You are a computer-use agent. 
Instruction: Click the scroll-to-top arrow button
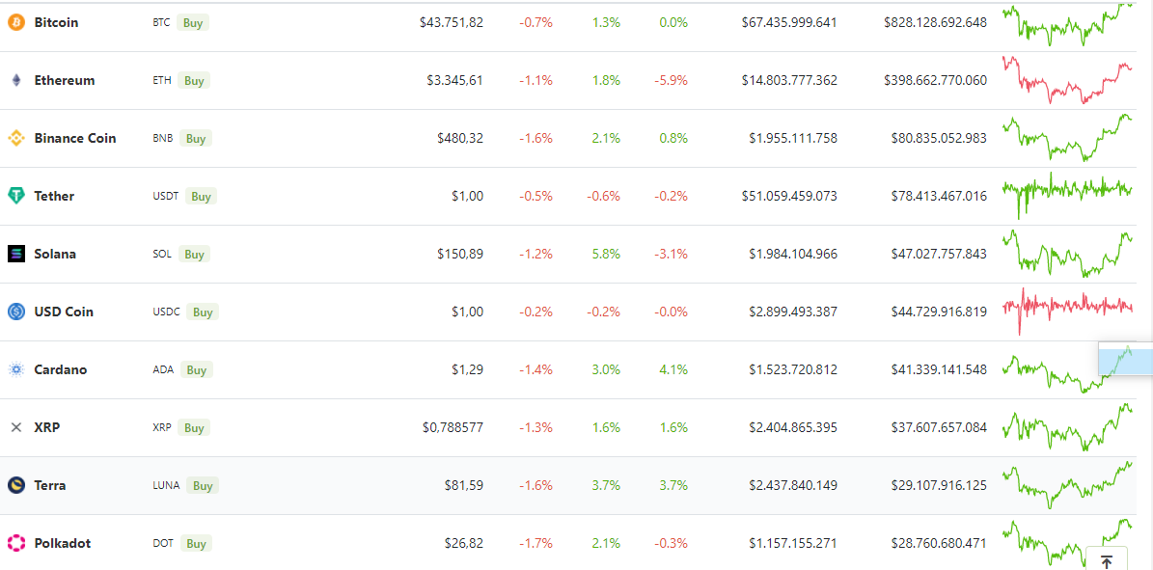click(1107, 560)
